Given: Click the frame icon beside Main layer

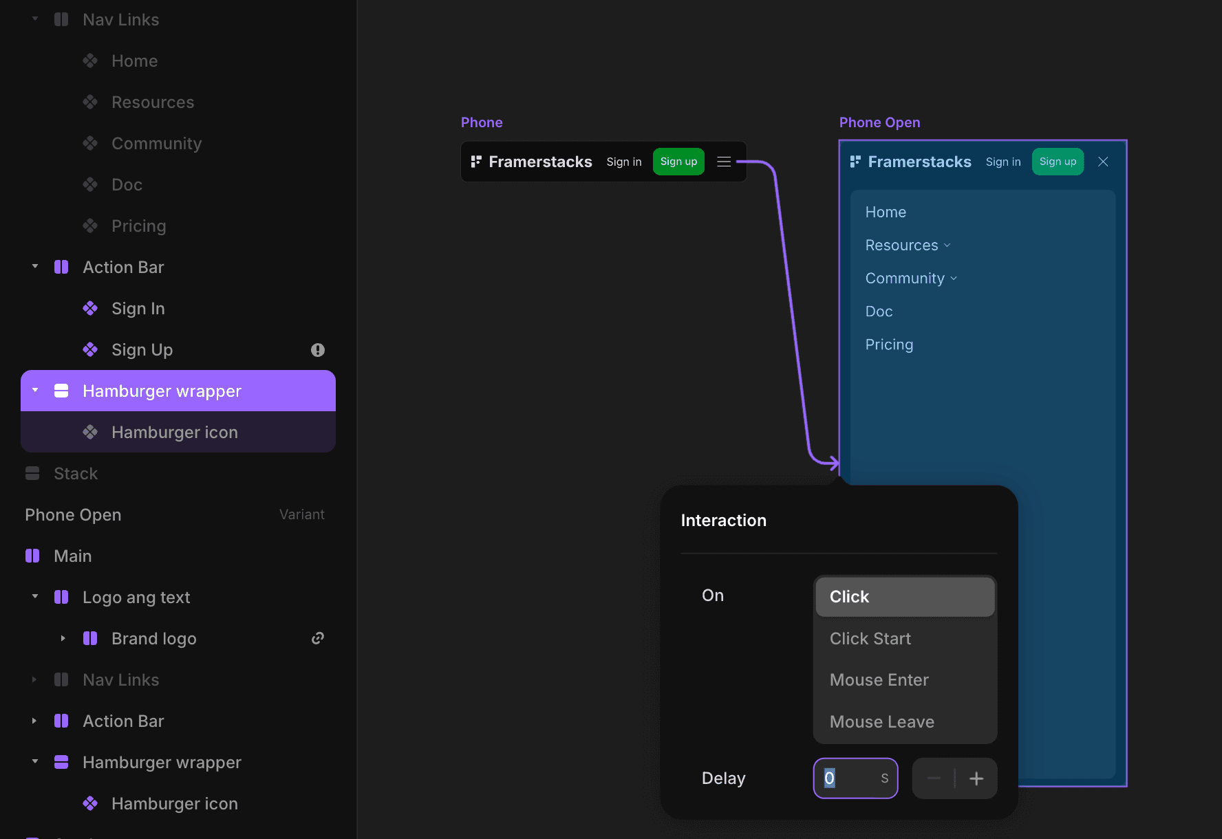Looking at the screenshot, I should click(x=32, y=556).
